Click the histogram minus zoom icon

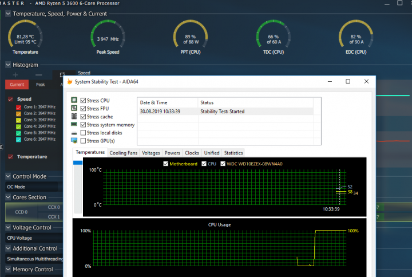[39, 75]
